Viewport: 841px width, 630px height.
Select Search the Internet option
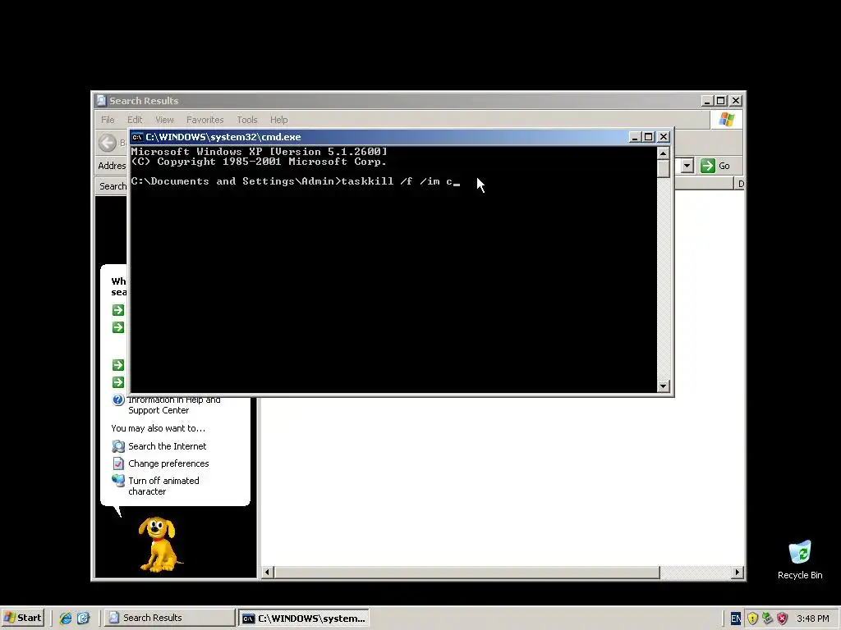(167, 446)
